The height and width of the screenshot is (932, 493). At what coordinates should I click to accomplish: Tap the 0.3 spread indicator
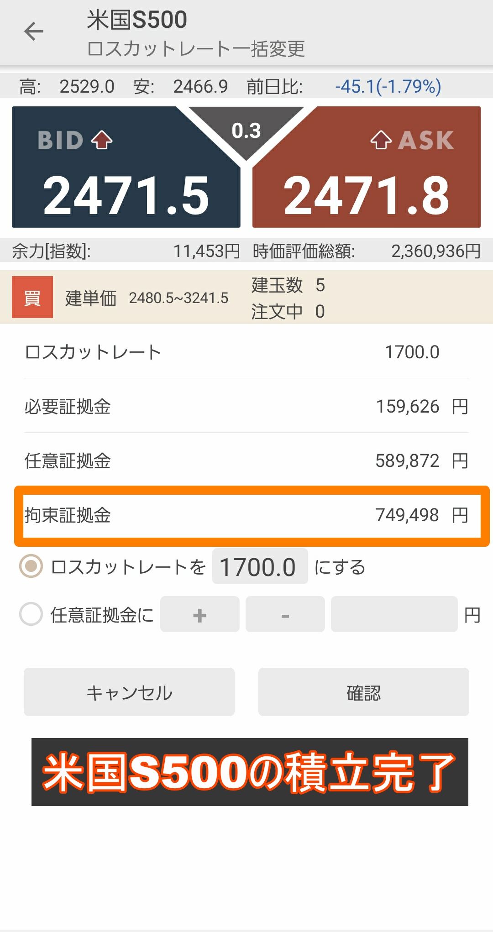click(246, 131)
